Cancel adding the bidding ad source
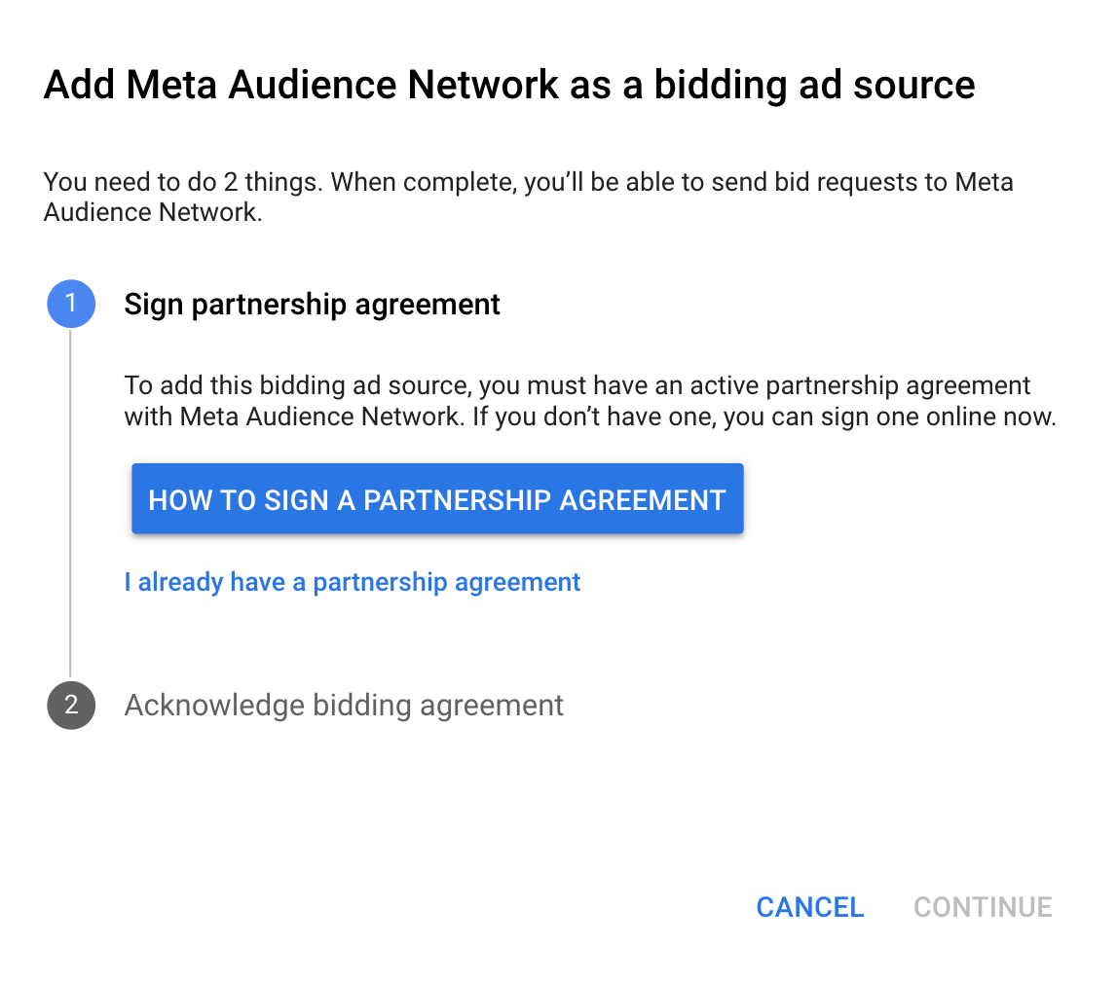 click(x=809, y=907)
